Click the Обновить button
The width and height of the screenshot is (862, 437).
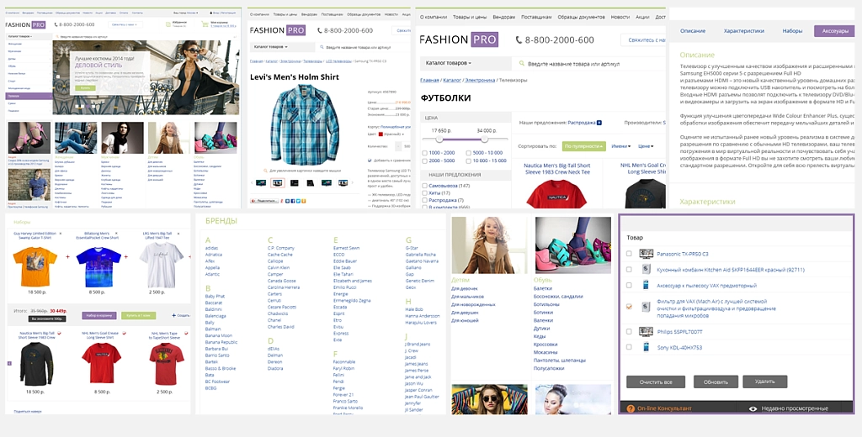click(716, 382)
